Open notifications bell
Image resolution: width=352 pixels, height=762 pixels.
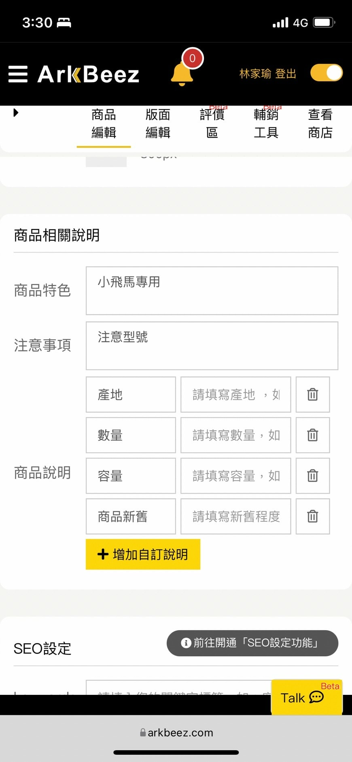[x=182, y=74]
